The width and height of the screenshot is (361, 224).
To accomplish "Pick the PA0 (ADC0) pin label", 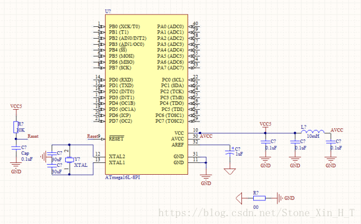I will 171,26.
